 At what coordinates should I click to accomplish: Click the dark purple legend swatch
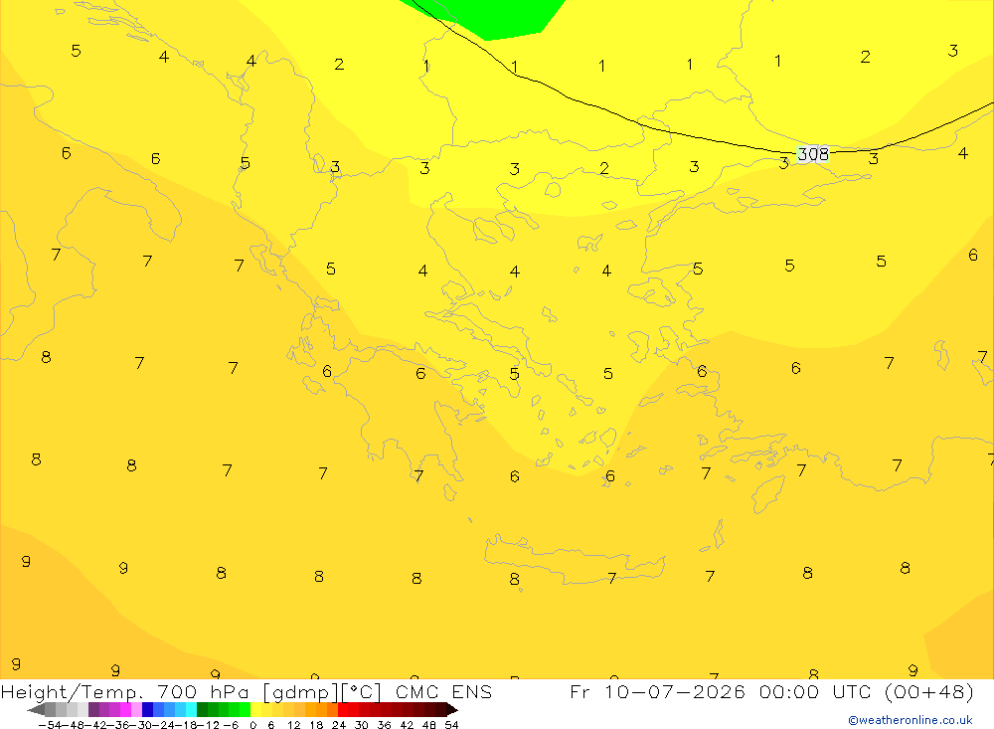click(93, 710)
